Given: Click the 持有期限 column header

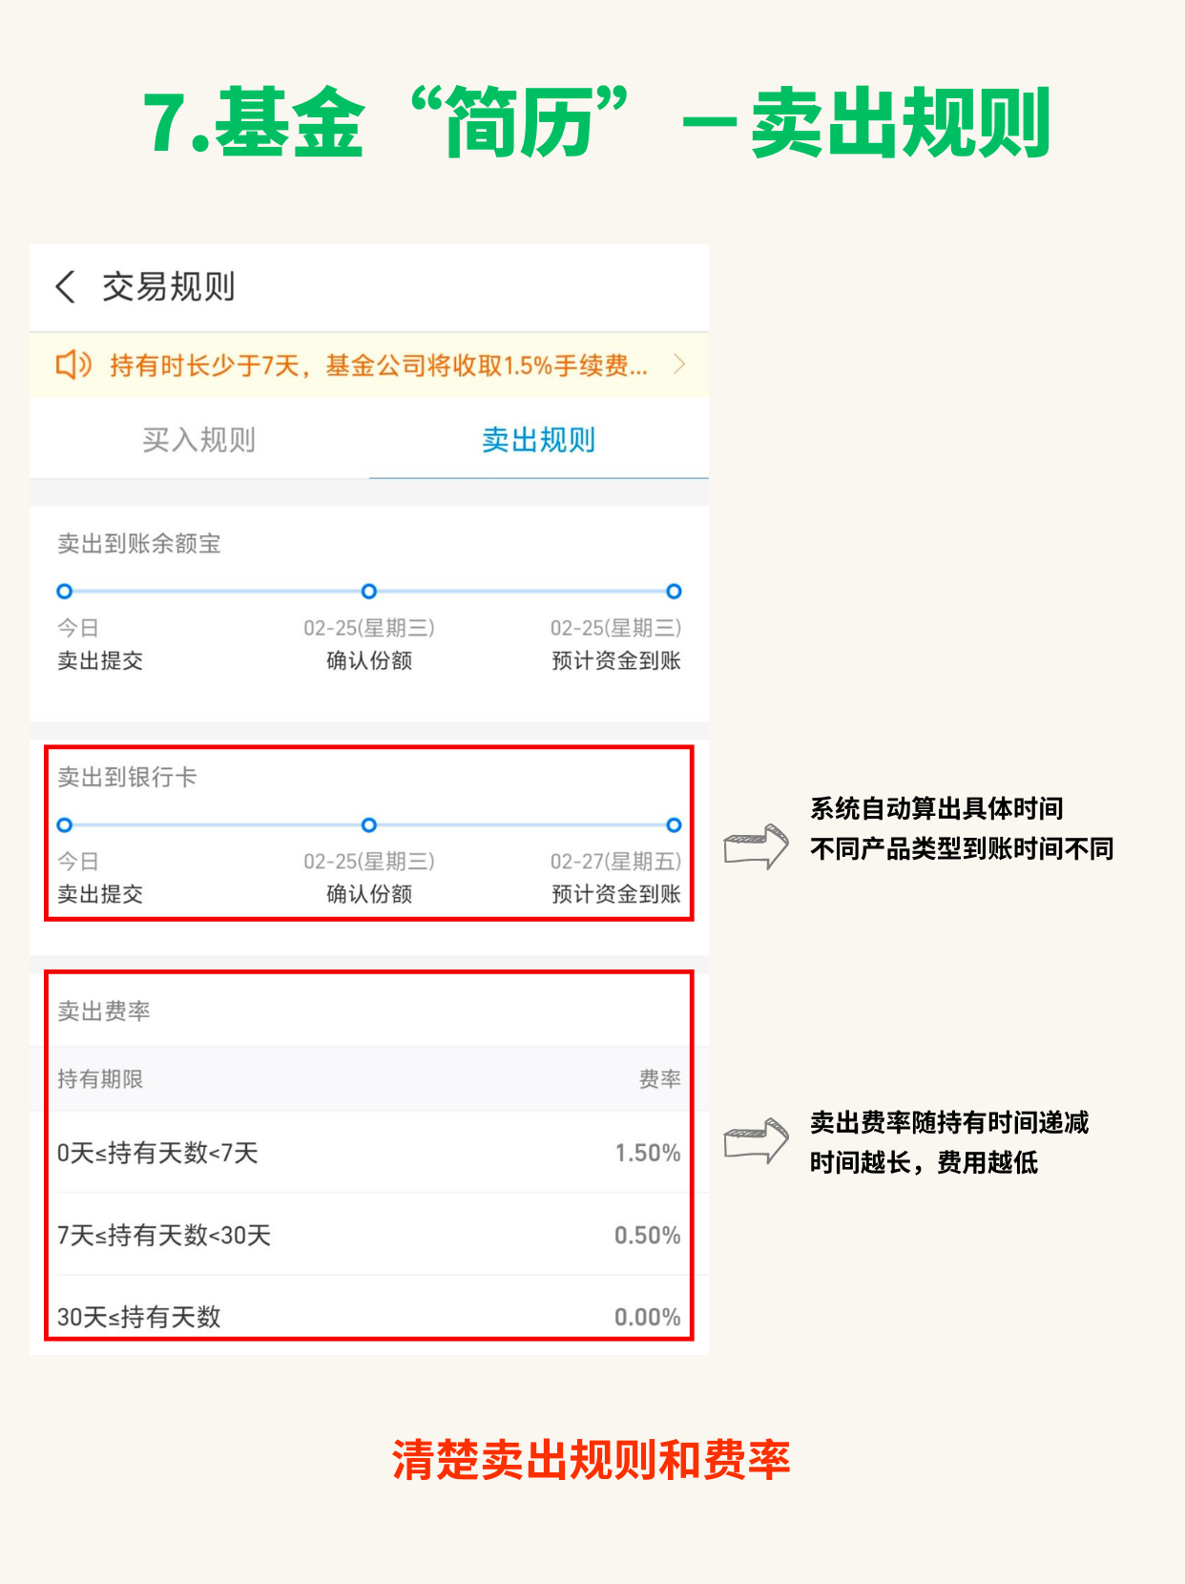Looking at the screenshot, I should point(100,1079).
